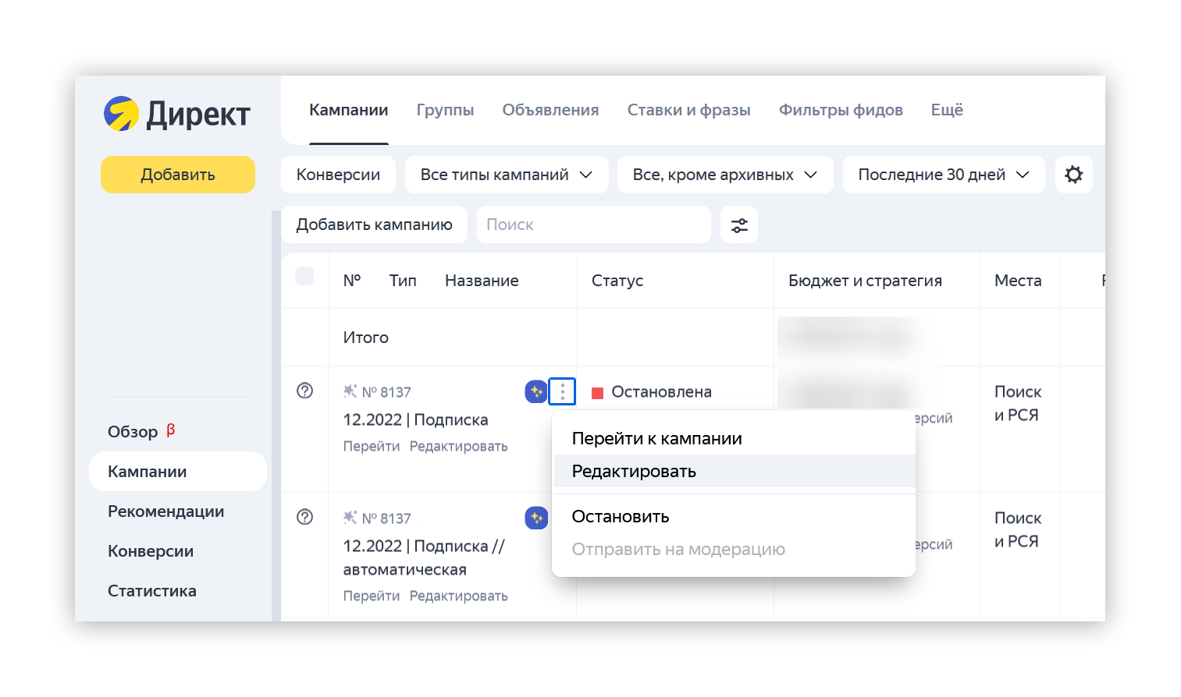The height and width of the screenshot is (697, 1181).
Task: Click Бюджет и стратегия column header
Action: [x=865, y=281]
